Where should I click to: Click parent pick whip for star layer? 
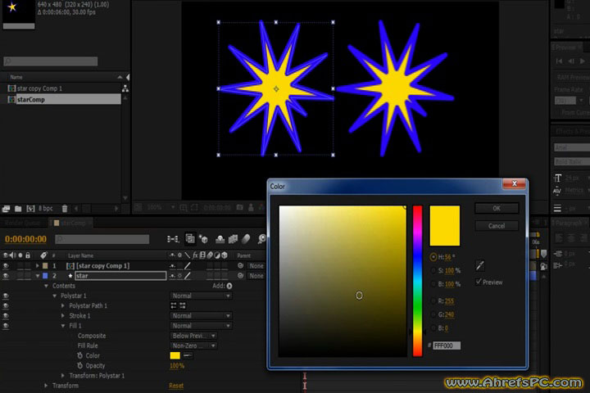click(240, 276)
